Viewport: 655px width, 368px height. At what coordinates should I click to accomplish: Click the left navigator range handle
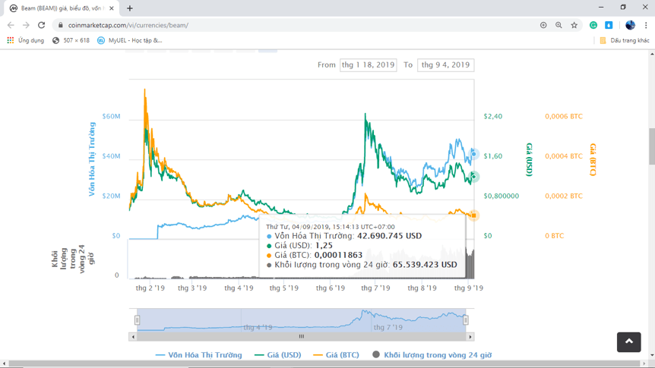pos(137,320)
